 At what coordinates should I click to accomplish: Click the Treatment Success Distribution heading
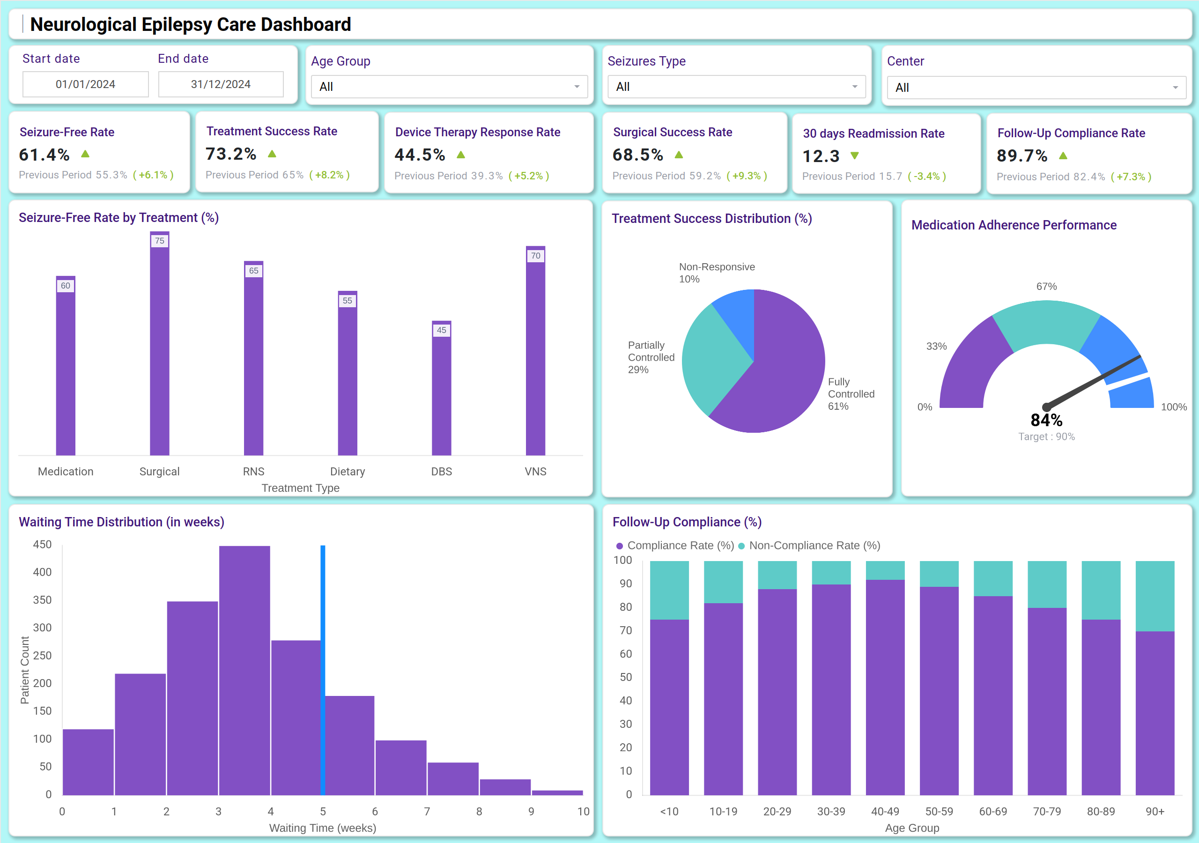(x=712, y=219)
